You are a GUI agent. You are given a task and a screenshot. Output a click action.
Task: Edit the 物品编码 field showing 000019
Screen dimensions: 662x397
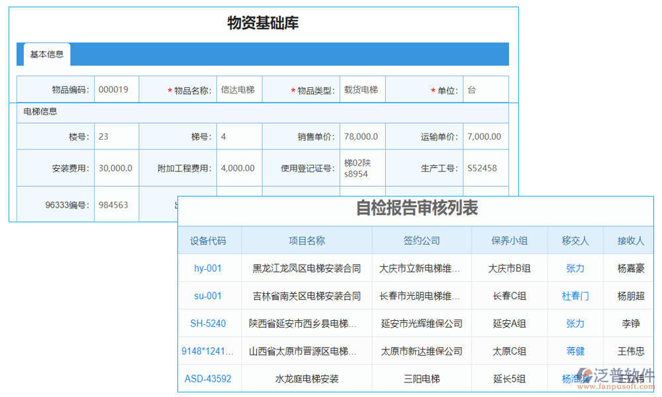pyautogui.click(x=117, y=89)
